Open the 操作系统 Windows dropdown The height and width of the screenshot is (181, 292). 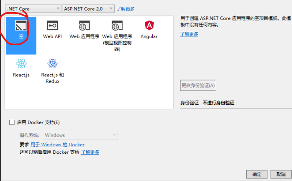pos(80,135)
